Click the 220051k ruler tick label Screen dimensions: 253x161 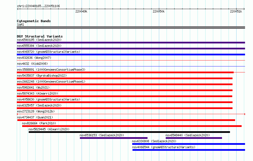pos(236,11)
